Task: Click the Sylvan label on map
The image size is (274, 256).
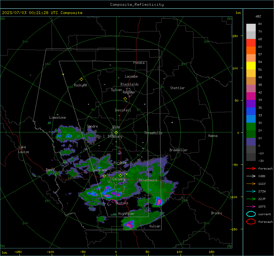Action: [x=116, y=90]
